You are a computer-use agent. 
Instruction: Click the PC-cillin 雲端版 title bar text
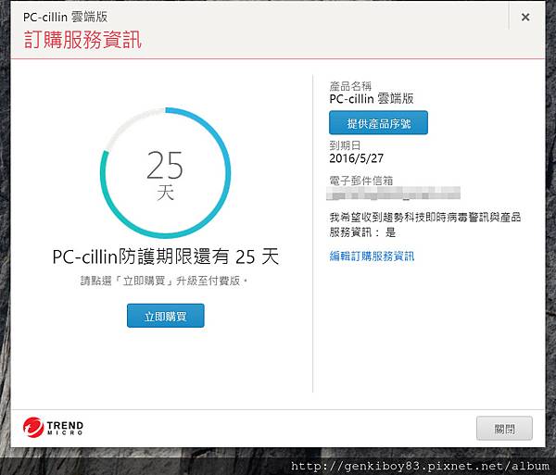click(65, 17)
